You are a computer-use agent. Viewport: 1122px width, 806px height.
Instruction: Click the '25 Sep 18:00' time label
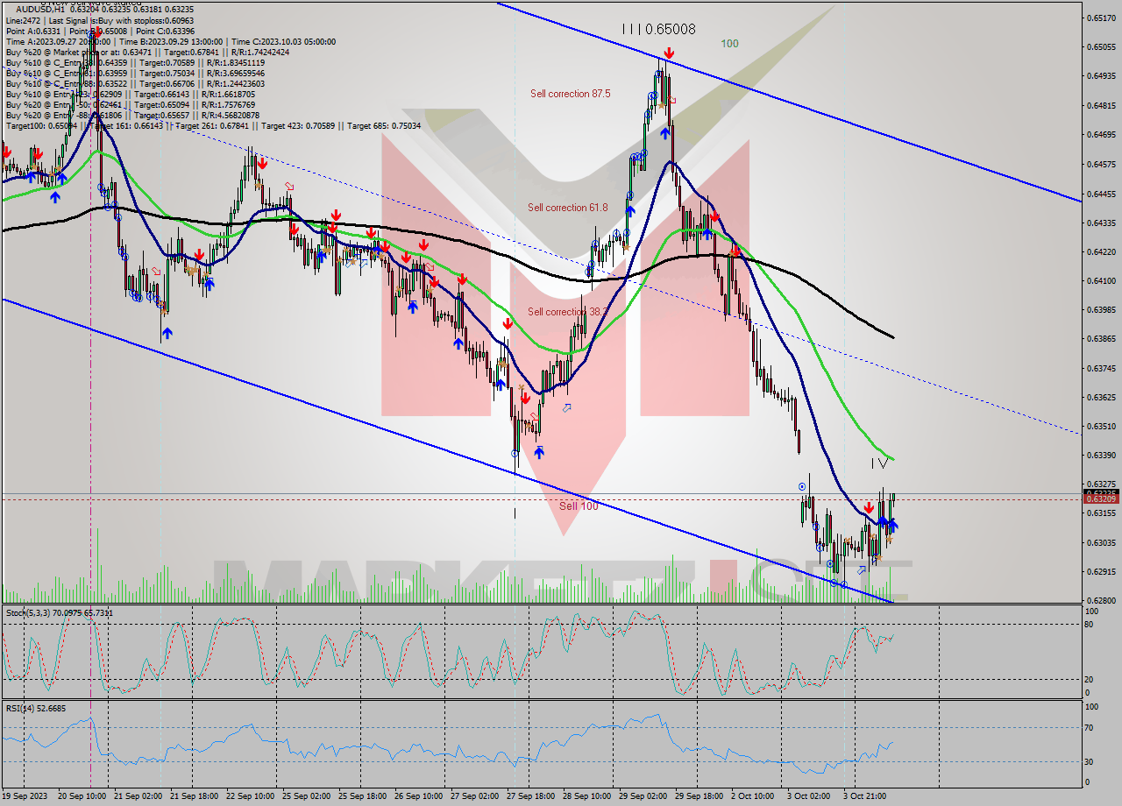pos(363,795)
